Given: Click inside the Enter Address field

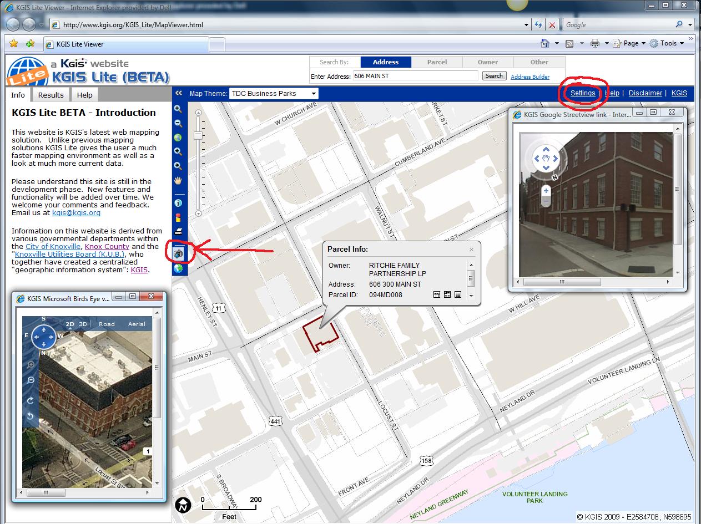Looking at the screenshot, I should coord(416,76).
